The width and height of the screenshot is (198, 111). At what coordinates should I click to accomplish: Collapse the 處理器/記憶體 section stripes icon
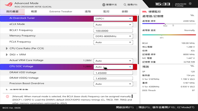pos(192,15)
